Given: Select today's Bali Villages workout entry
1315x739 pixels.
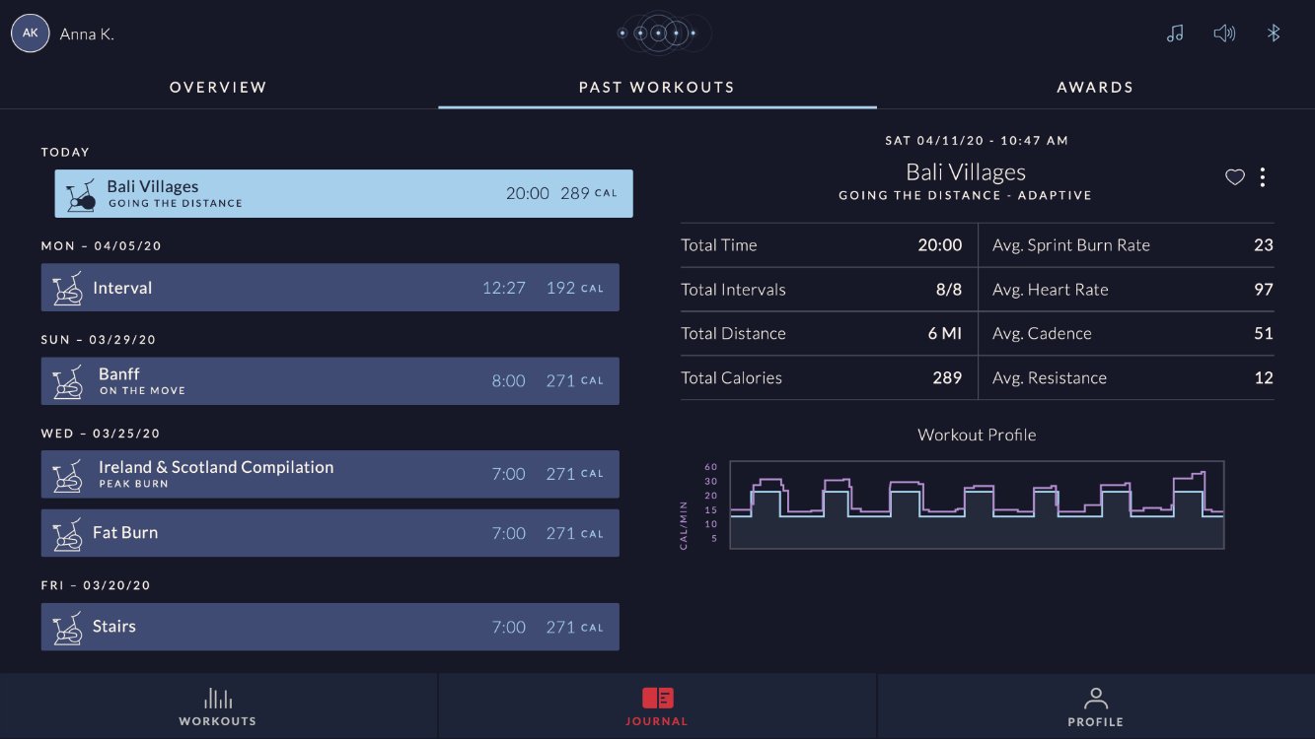Looking at the screenshot, I should [343, 193].
